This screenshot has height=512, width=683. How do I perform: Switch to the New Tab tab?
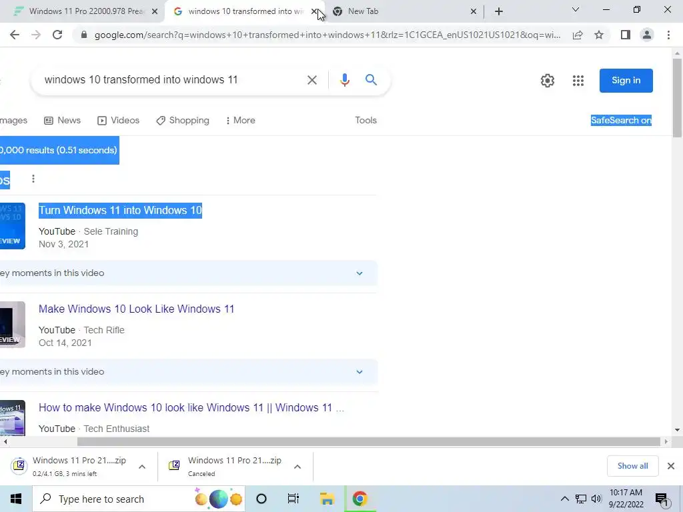point(405,11)
